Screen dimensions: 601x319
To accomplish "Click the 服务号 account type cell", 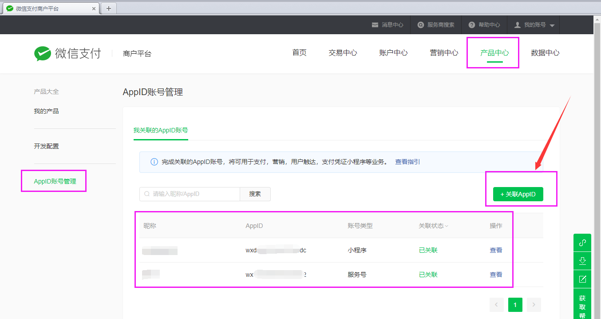I will pyautogui.click(x=357, y=275).
